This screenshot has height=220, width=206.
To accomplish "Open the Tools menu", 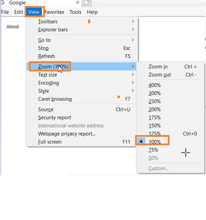I will [76, 12].
